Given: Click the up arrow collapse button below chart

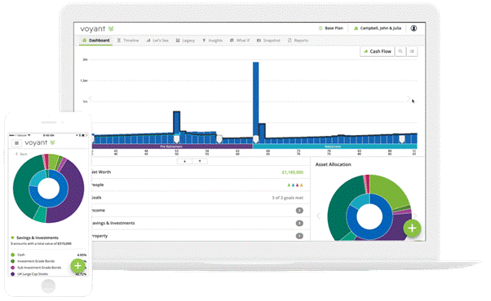Looking at the screenshot, I should click(x=200, y=161).
